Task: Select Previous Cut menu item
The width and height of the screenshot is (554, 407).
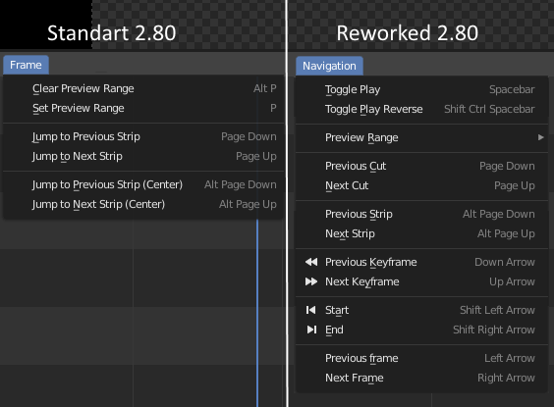Action: point(421,166)
